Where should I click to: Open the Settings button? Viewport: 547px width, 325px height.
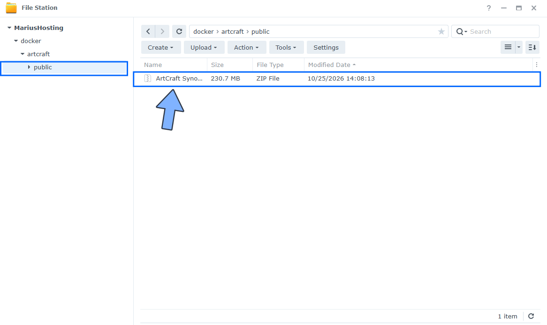(x=326, y=47)
